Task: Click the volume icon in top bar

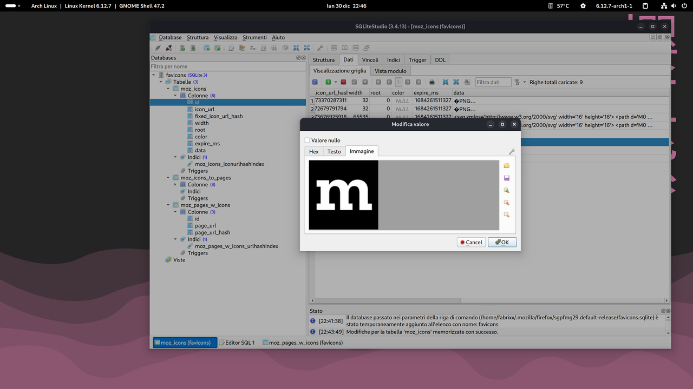Action: pyautogui.click(x=674, y=6)
